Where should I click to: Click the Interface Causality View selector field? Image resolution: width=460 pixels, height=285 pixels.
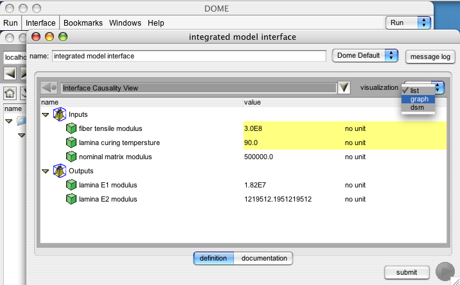(x=199, y=88)
